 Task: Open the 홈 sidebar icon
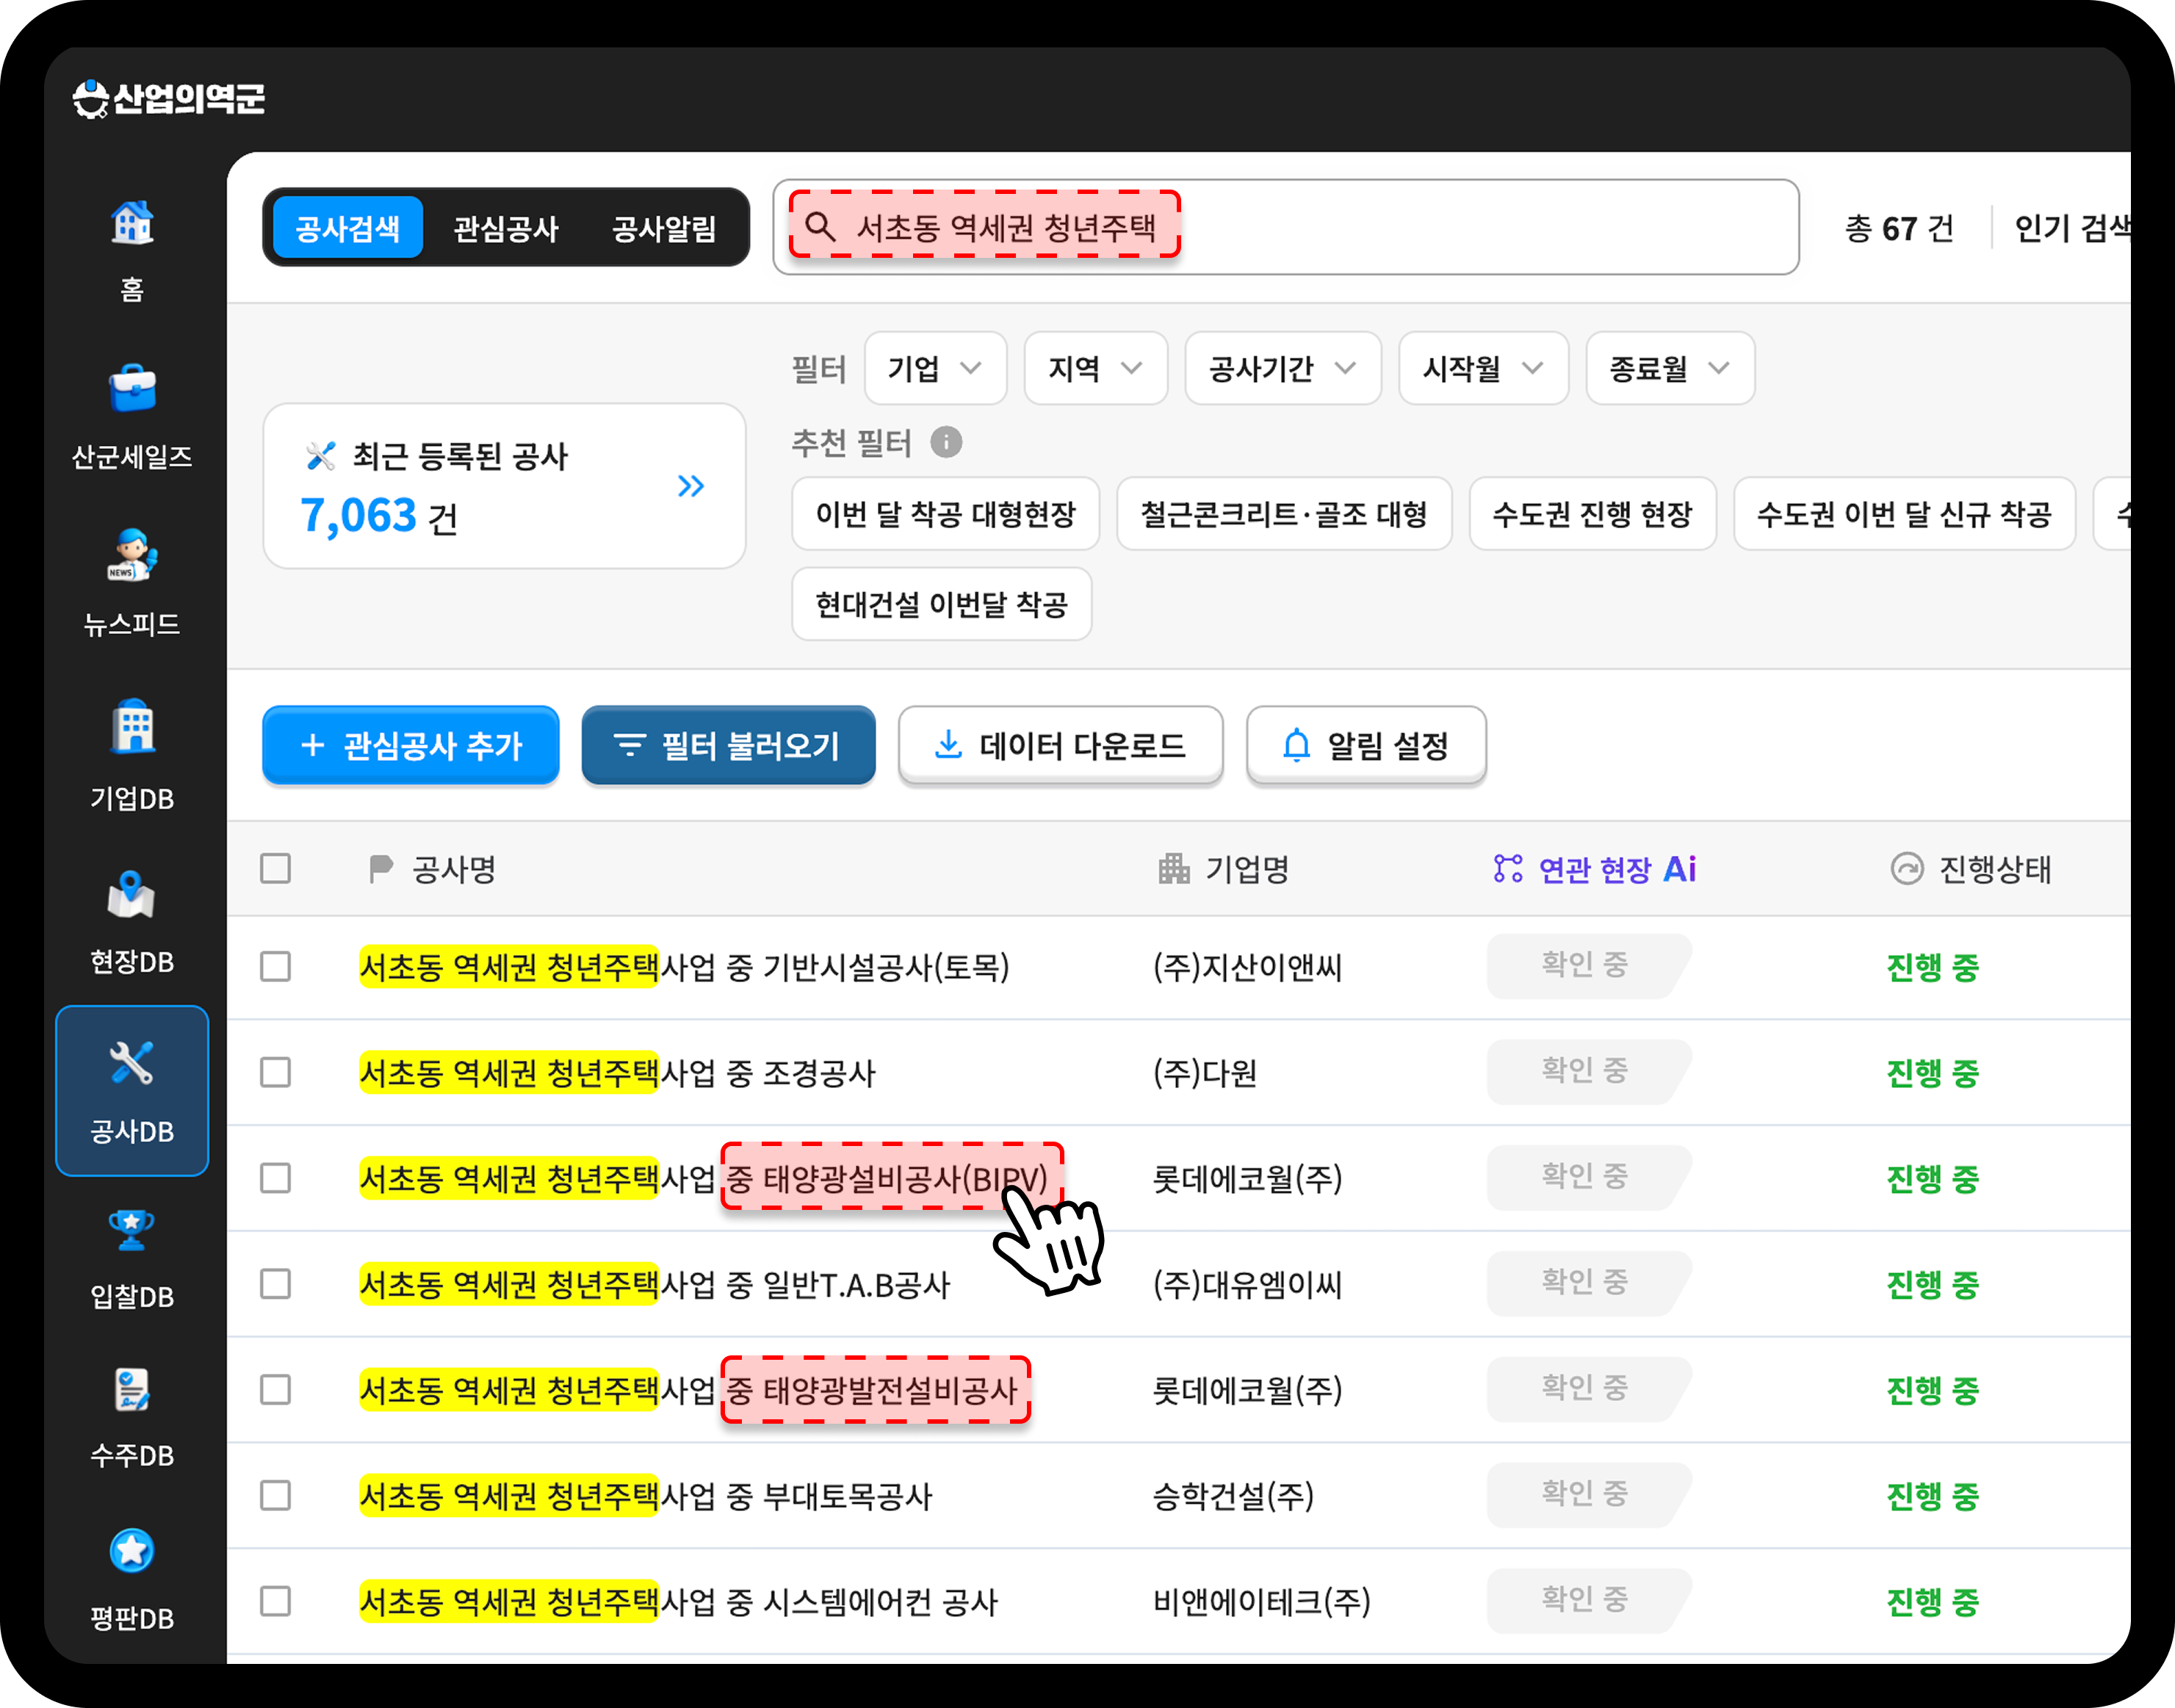pyautogui.click(x=132, y=222)
